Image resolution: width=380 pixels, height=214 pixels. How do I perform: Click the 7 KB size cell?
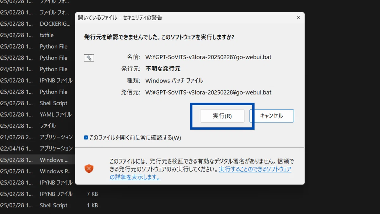[x=92, y=194]
